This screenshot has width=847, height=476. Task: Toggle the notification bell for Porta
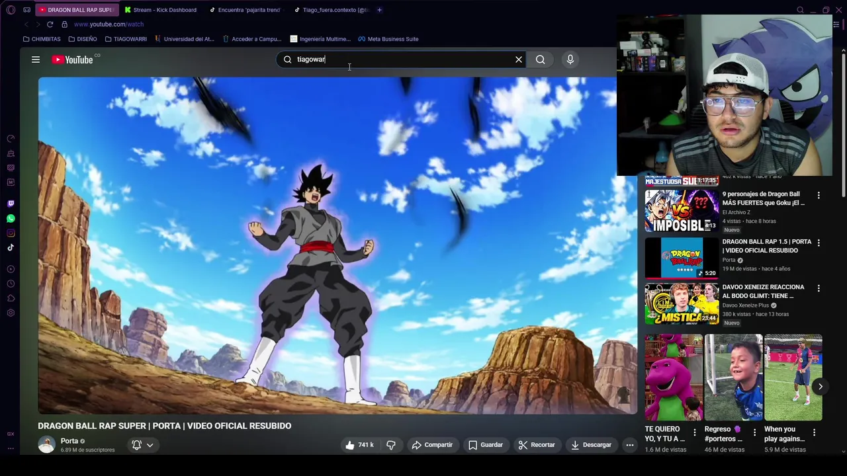[136, 445]
